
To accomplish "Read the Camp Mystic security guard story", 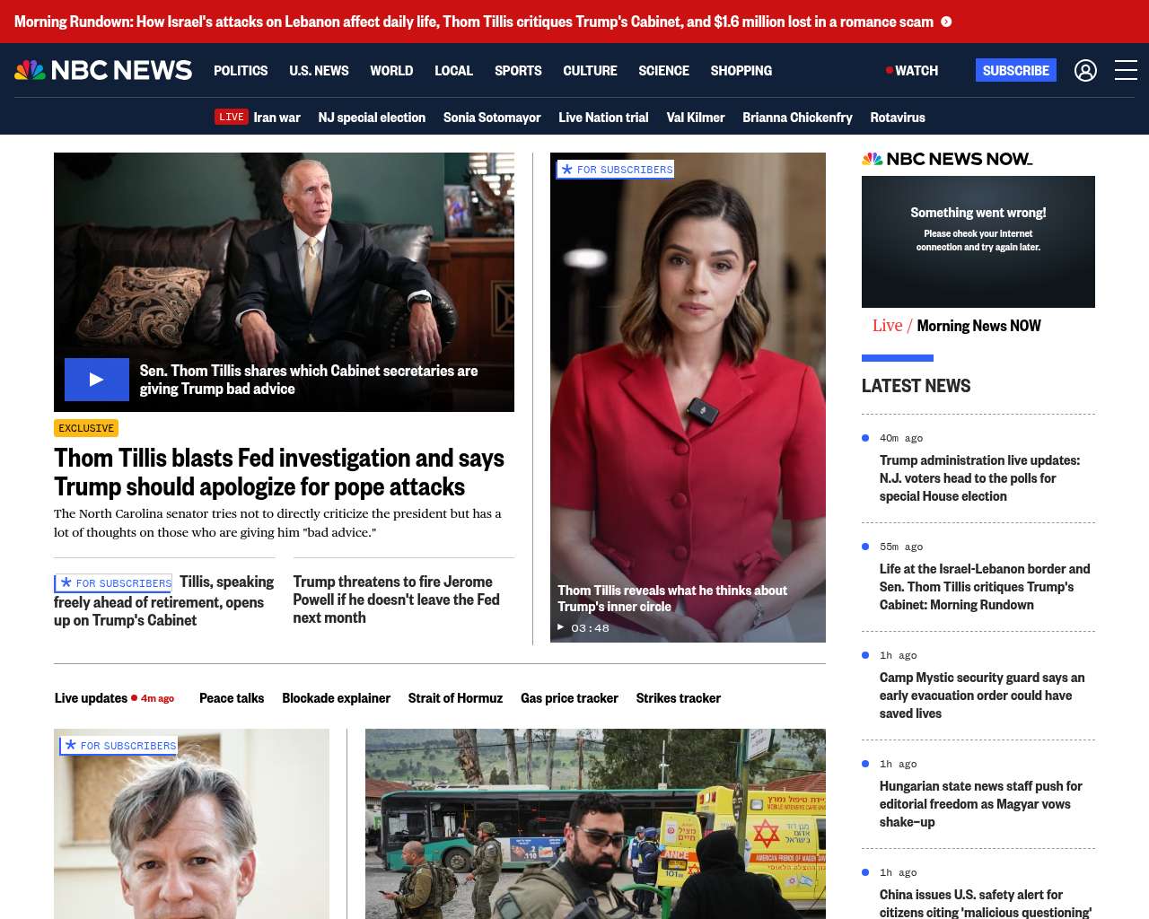I will point(981,696).
